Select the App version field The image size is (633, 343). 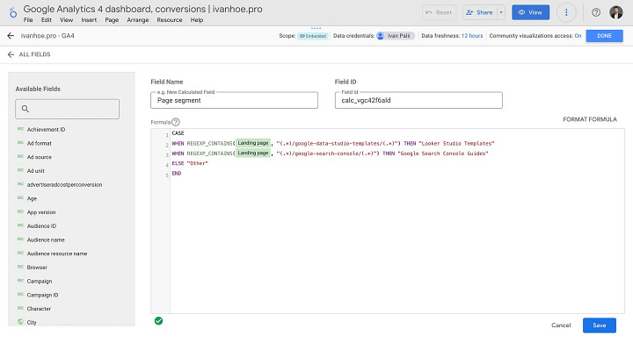(41, 212)
